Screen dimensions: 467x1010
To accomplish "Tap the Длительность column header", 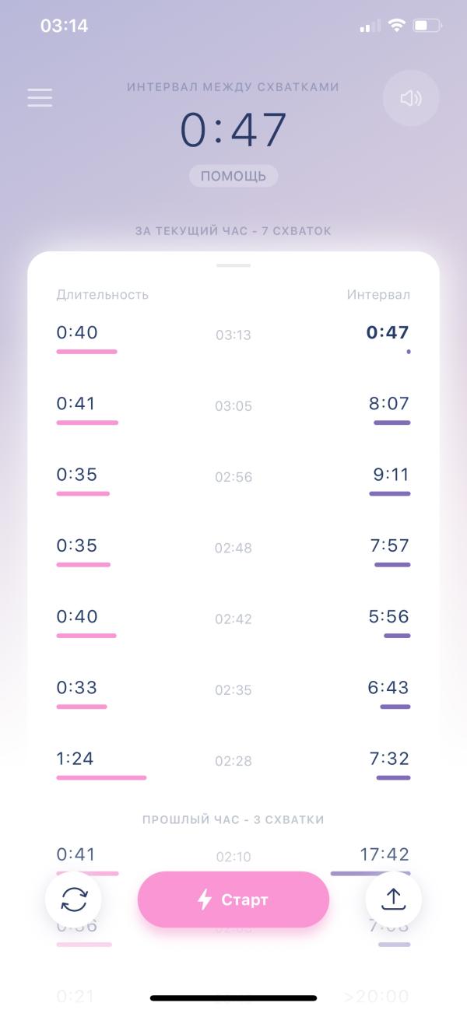I will pos(103,295).
